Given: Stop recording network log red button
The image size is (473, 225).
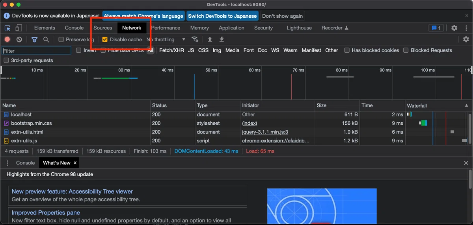Looking at the screenshot, I should (7, 39).
